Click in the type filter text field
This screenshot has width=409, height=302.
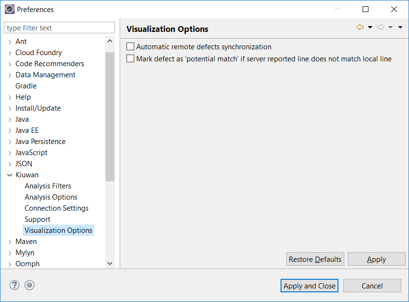click(59, 28)
